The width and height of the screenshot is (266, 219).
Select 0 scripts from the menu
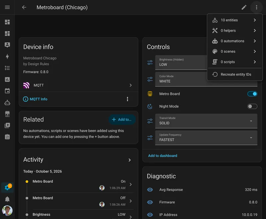(x=235, y=62)
